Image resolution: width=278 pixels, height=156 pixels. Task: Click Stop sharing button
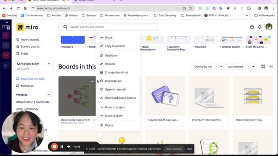point(174,149)
